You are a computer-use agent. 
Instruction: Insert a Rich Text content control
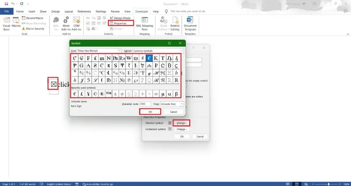(x=88, y=18)
